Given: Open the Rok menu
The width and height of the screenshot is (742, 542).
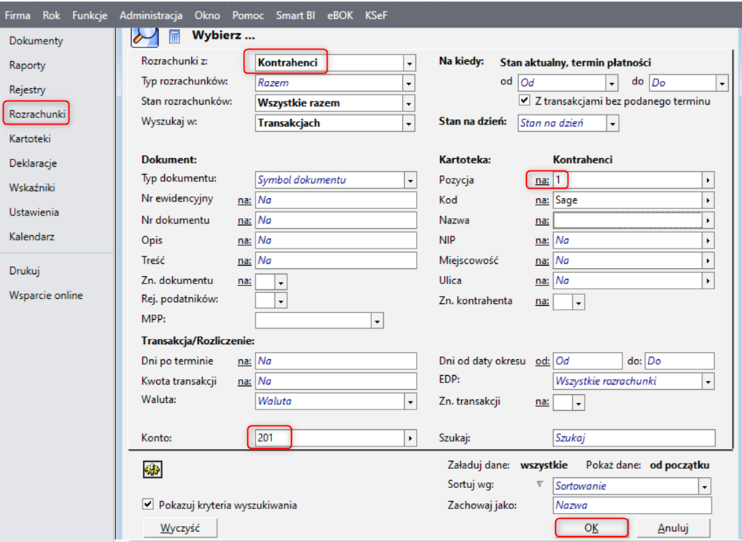Looking at the screenshot, I should coord(51,15).
